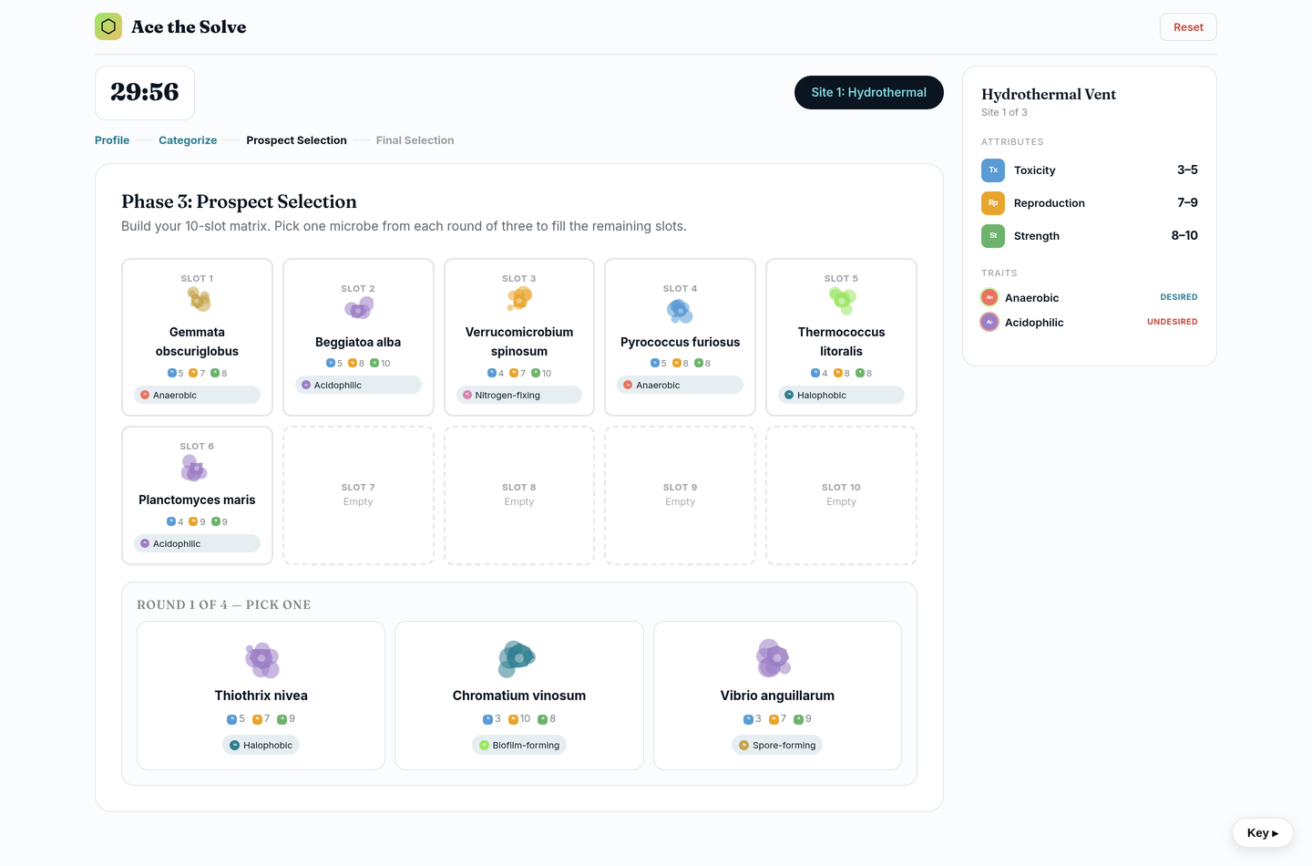Click the UNDESIRED label beside Acidophilic
This screenshot has width=1312, height=866.
1173,322
